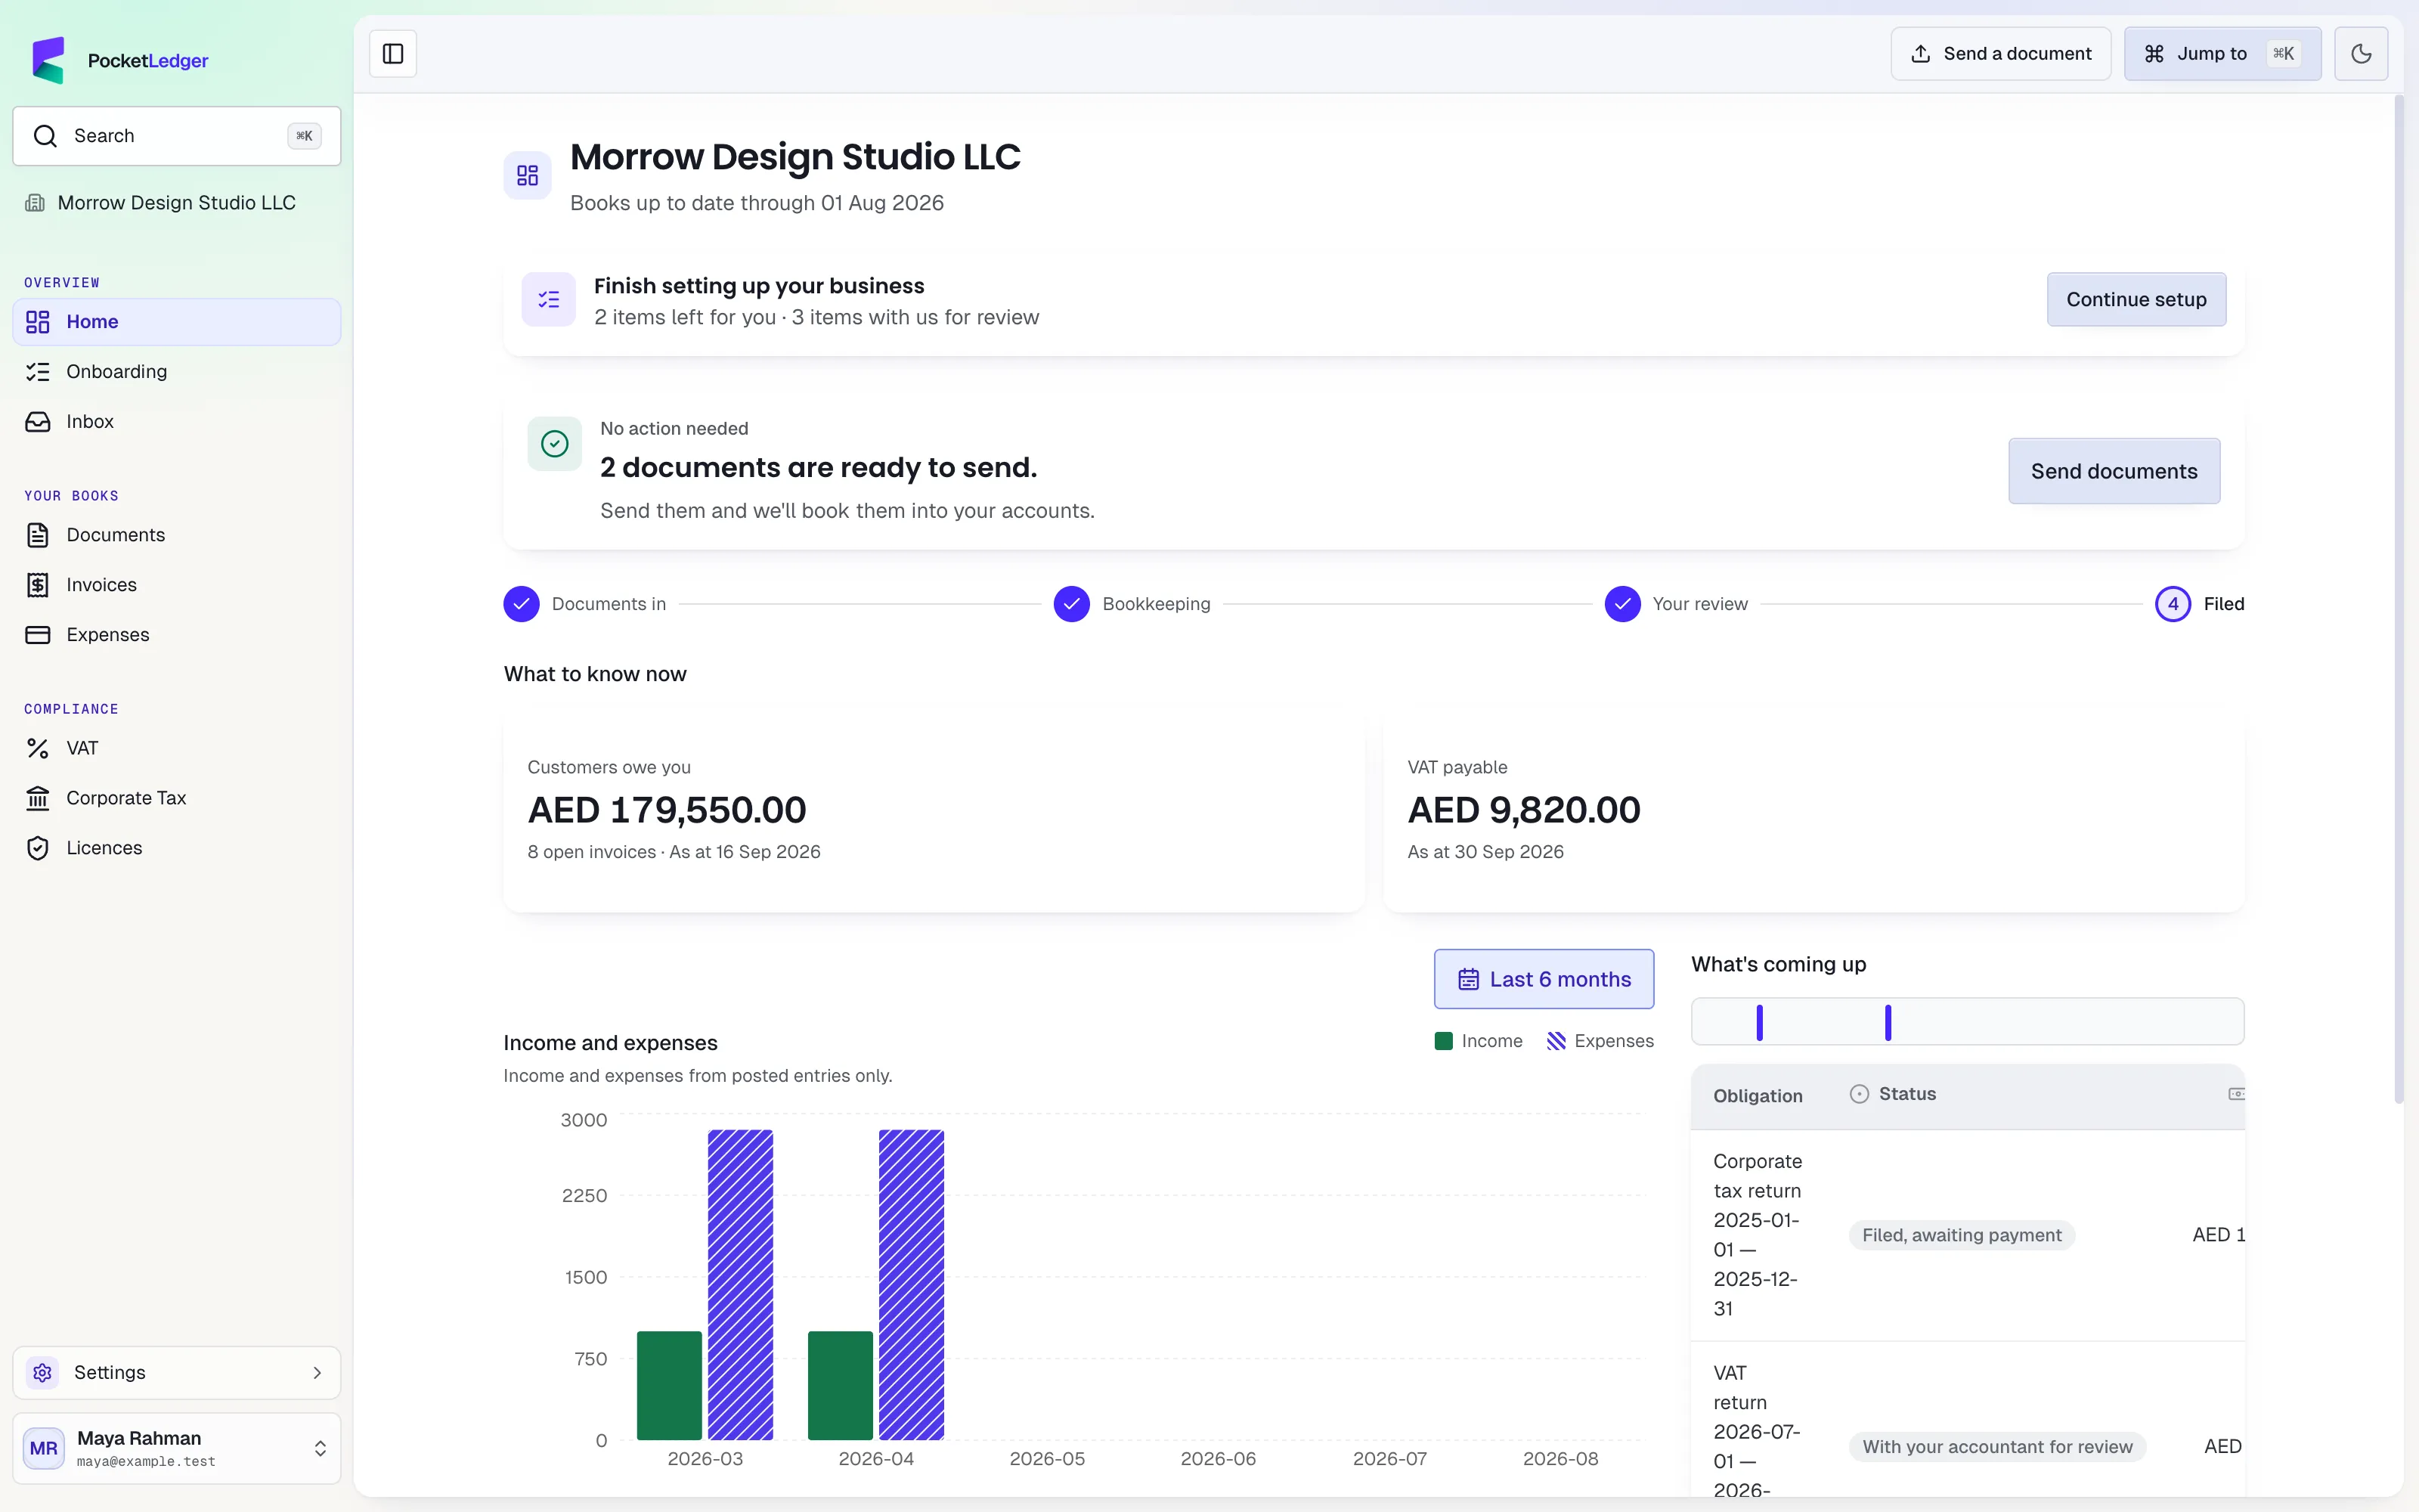
Task: Click the green check circle icon
Action: (555, 443)
